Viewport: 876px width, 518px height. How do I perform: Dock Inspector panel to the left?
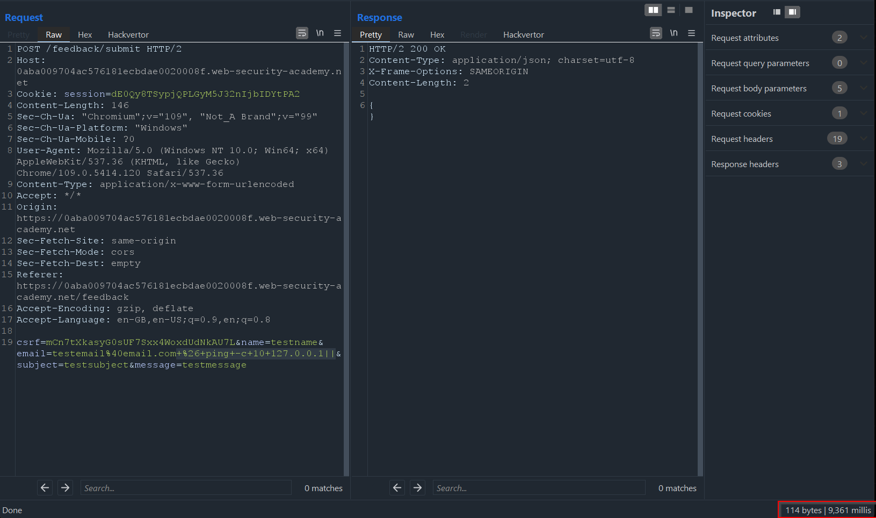click(777, 12)
